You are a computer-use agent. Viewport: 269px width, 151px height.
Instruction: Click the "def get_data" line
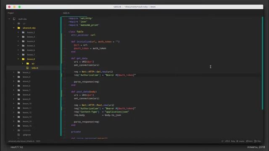(79, 58)
